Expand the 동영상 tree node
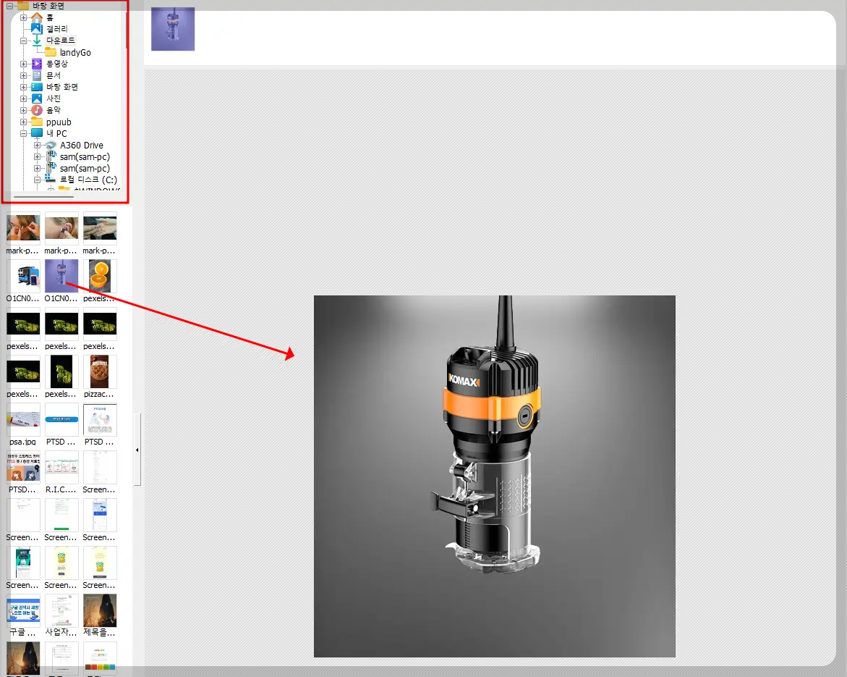This screenshot has width=847, height=677. point(23,64)
